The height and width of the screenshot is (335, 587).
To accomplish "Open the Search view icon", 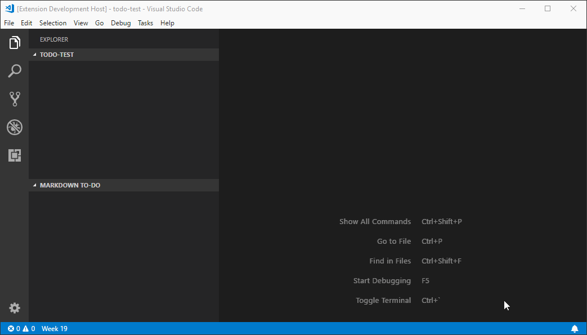I will [14, 71].
